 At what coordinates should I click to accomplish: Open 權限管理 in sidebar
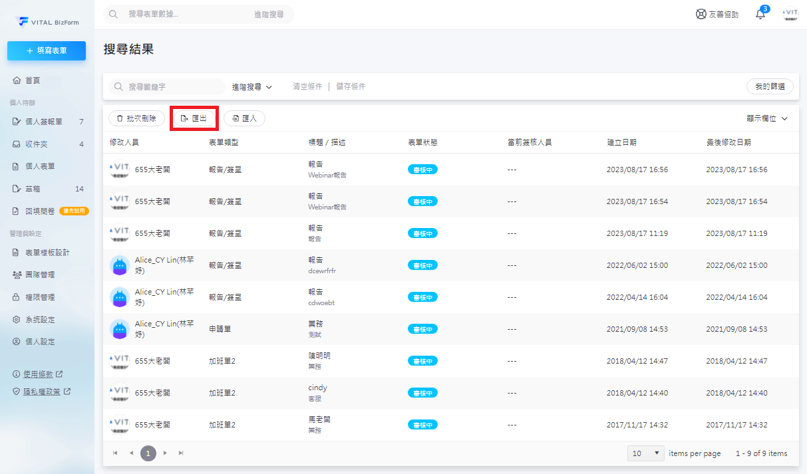(x=40, y=297)
